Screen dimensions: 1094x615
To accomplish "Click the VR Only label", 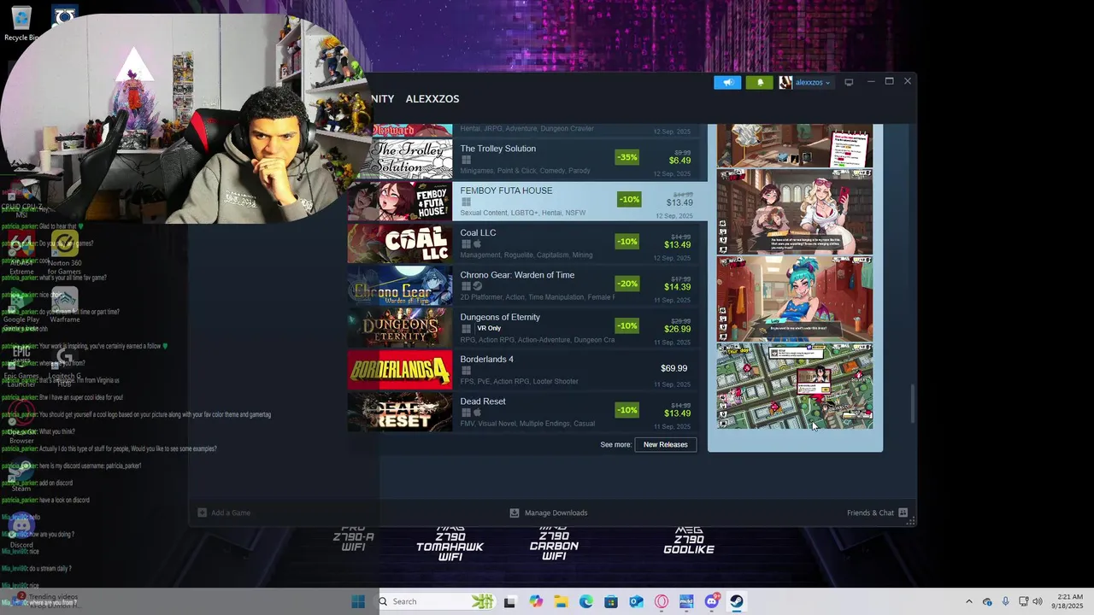I will click(489, 329).
